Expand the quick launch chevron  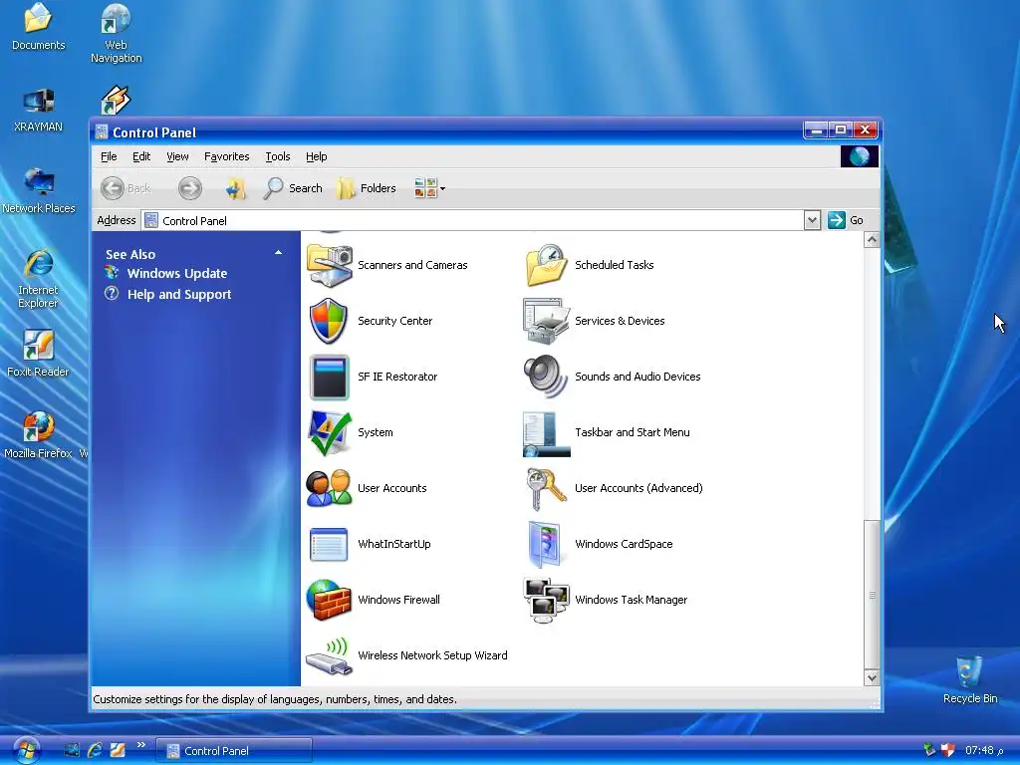click(x=141, y=745)
